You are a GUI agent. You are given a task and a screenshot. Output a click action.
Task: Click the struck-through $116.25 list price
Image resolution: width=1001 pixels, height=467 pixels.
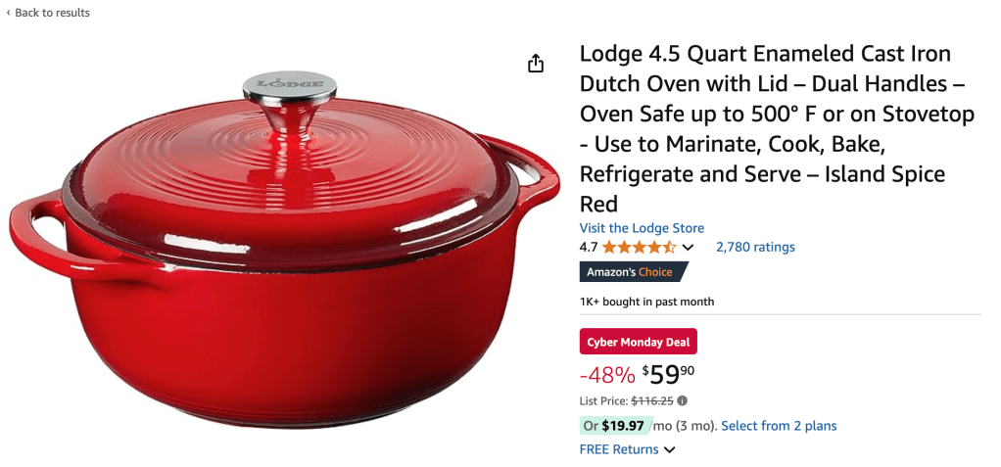[x=653, y=401]
